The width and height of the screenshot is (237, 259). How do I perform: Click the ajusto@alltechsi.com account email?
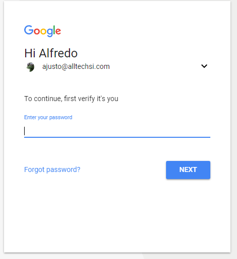(x=76, y=66)
